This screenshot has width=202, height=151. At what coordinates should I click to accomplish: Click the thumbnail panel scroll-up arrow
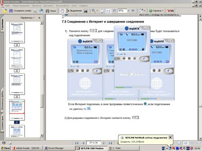(x=42, y=23)
